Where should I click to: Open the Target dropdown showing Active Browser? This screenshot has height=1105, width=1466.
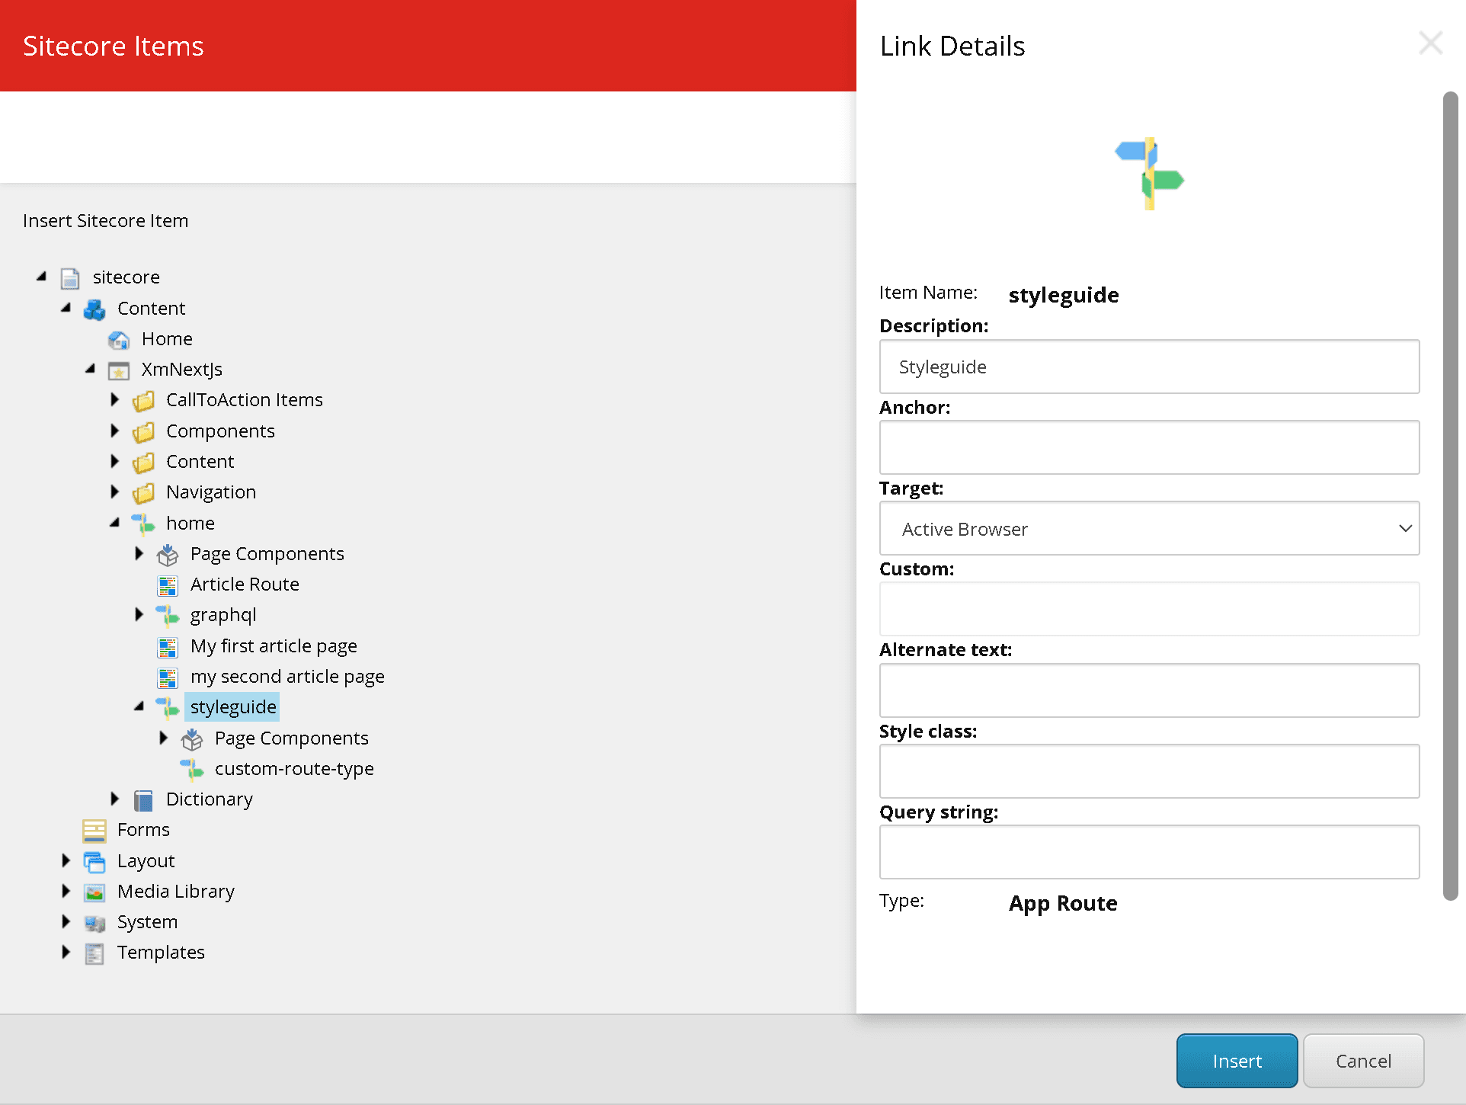1149,528
